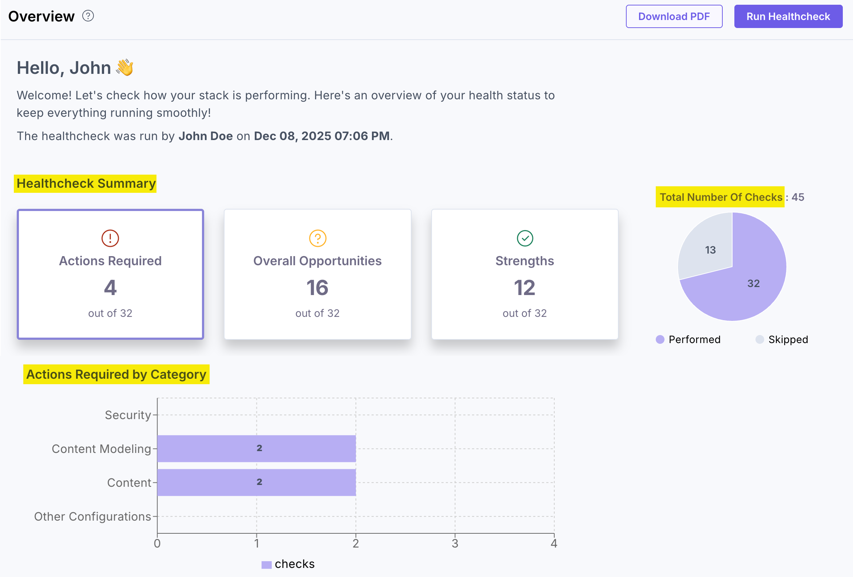The width and height of the screenshot is (853, 577).
Task: Click the Run Healthcheck button
Action: pyautogui.click(x=788, y=16)
